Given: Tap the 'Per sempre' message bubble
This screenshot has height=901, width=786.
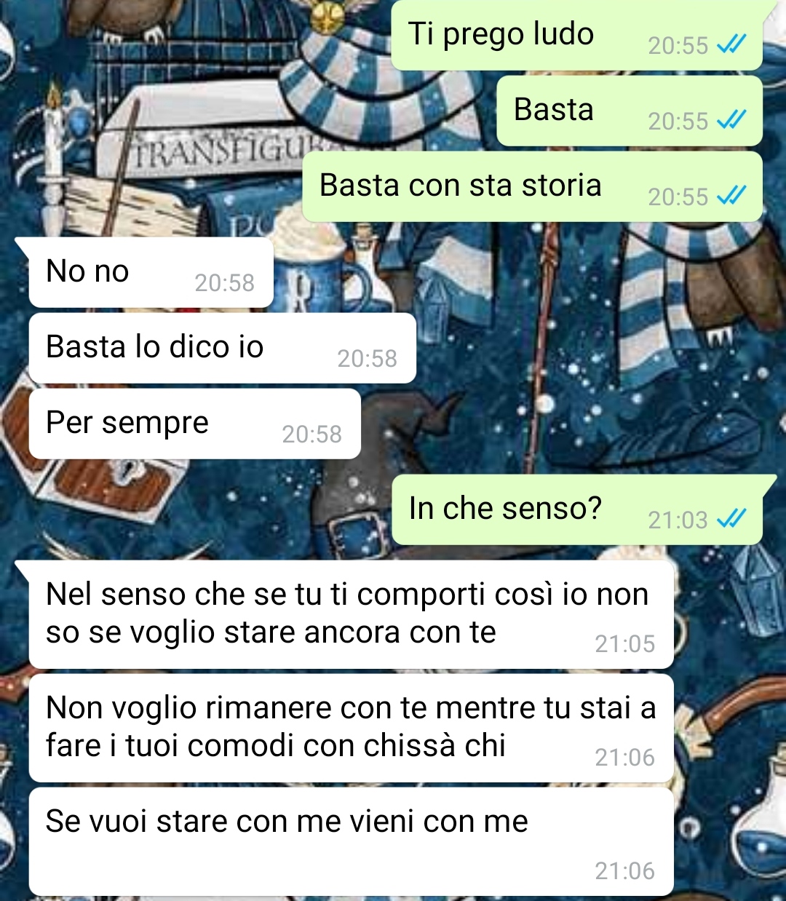Looking at the screenshot, I should [194, 424].
